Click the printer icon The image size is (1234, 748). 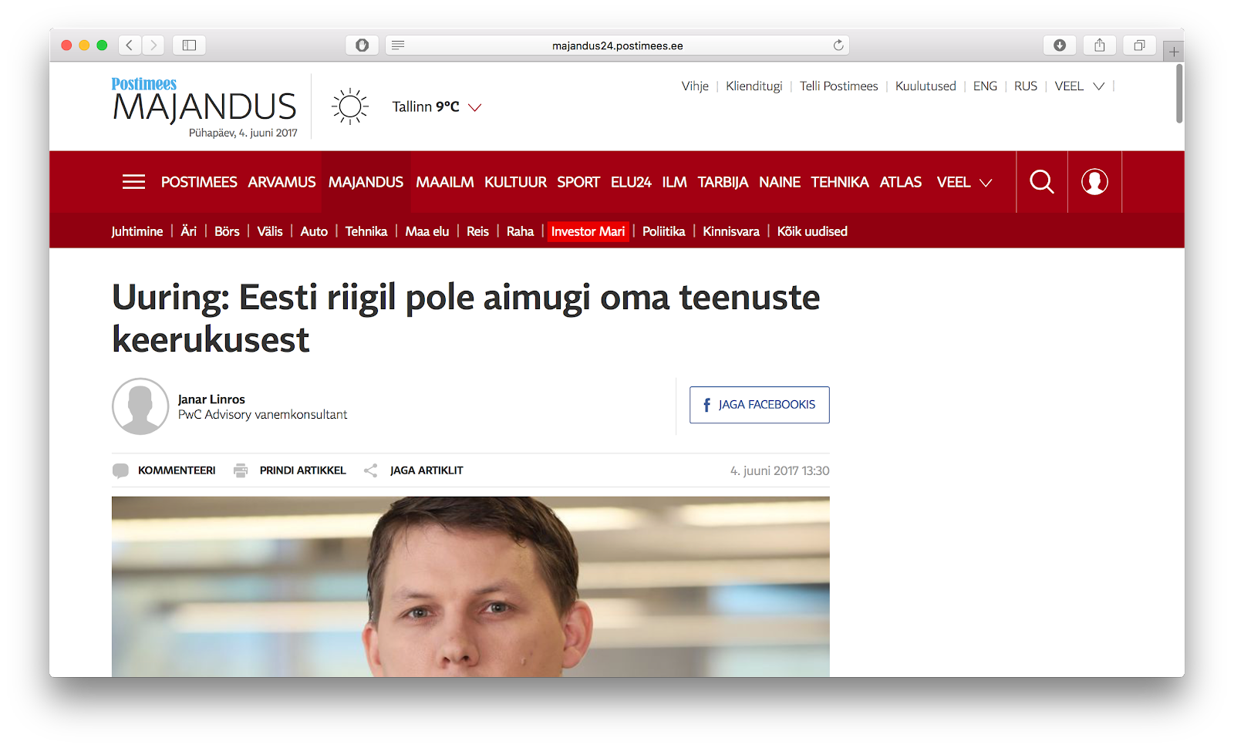tap(241, 470)
